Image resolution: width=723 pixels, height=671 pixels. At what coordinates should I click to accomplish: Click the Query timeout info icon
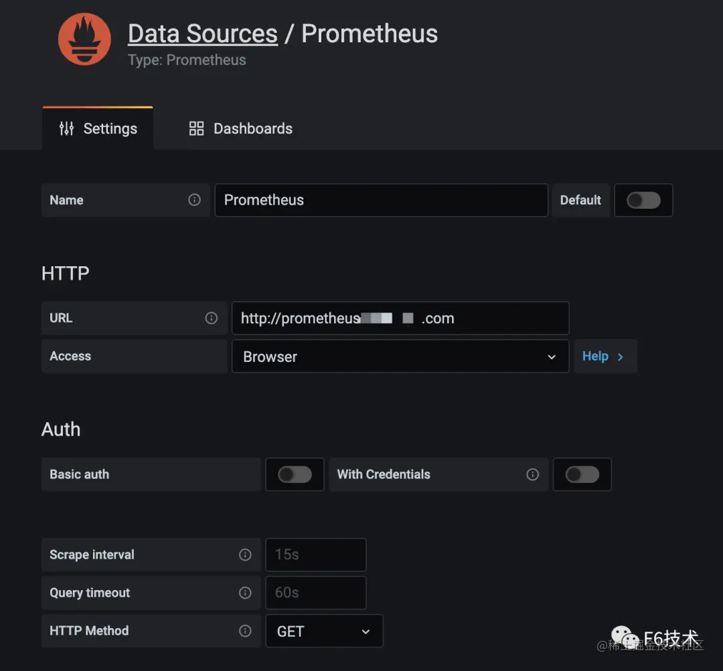245,593
